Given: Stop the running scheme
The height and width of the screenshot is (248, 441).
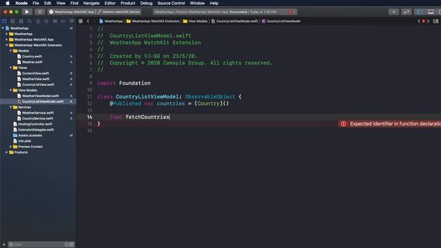Looking at the screenshot, I should pyautogui.click(x=40, y=12).
